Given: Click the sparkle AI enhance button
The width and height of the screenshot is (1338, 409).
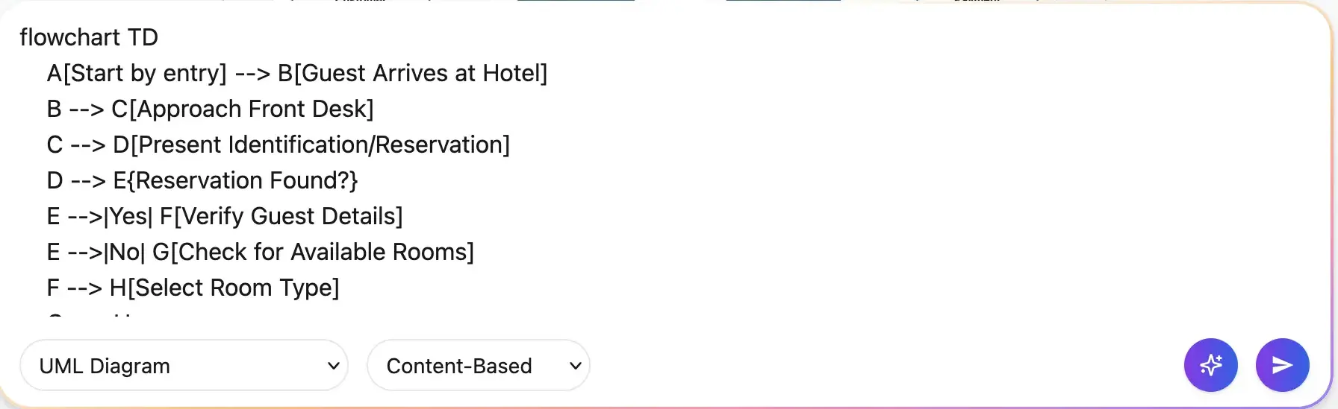Looking at the screenshot, I should pos(1210,365).
